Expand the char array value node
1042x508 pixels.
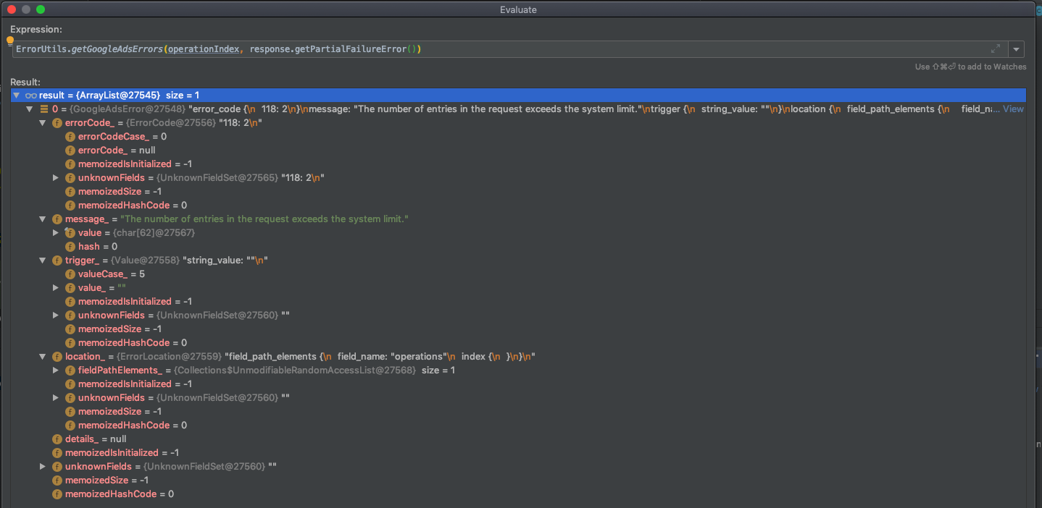tap(56, 232)
